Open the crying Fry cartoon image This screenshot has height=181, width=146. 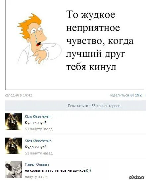[39, 39]
